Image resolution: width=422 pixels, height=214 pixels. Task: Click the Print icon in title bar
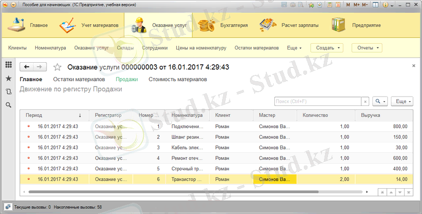pyautogui.click(x=293, y=5)
